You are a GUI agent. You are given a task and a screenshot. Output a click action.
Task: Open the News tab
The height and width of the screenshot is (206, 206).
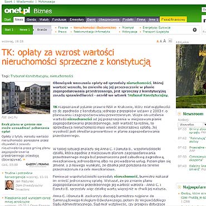(19, 19)
